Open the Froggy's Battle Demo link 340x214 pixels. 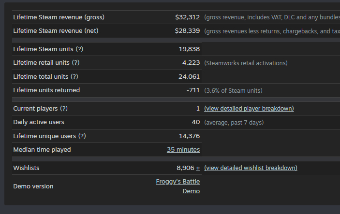pos(178,186)
